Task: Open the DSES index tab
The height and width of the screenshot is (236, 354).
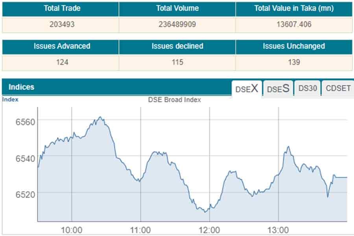Action: pos(278,88)
